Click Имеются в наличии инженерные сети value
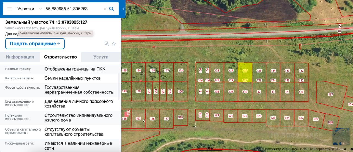The image size is (353, 152). click(x=78, y=146)
